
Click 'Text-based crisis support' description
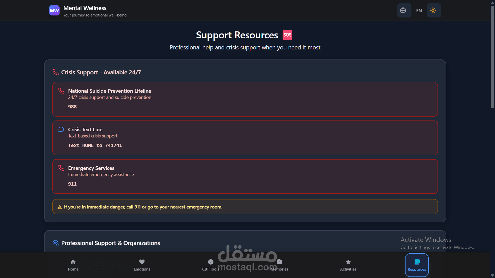coord(93,136)
